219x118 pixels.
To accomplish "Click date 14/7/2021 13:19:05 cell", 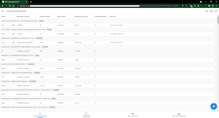I will (x=116, y=25).
